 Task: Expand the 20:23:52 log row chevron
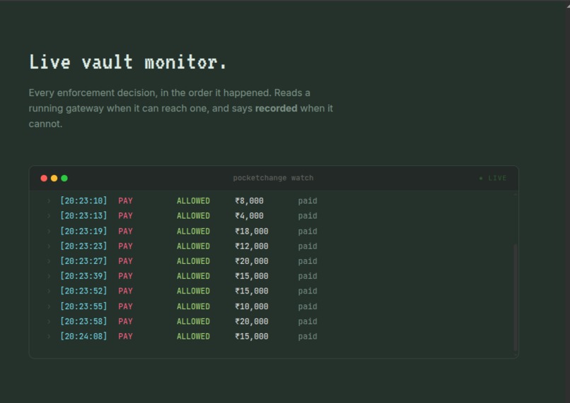point(49,291)
